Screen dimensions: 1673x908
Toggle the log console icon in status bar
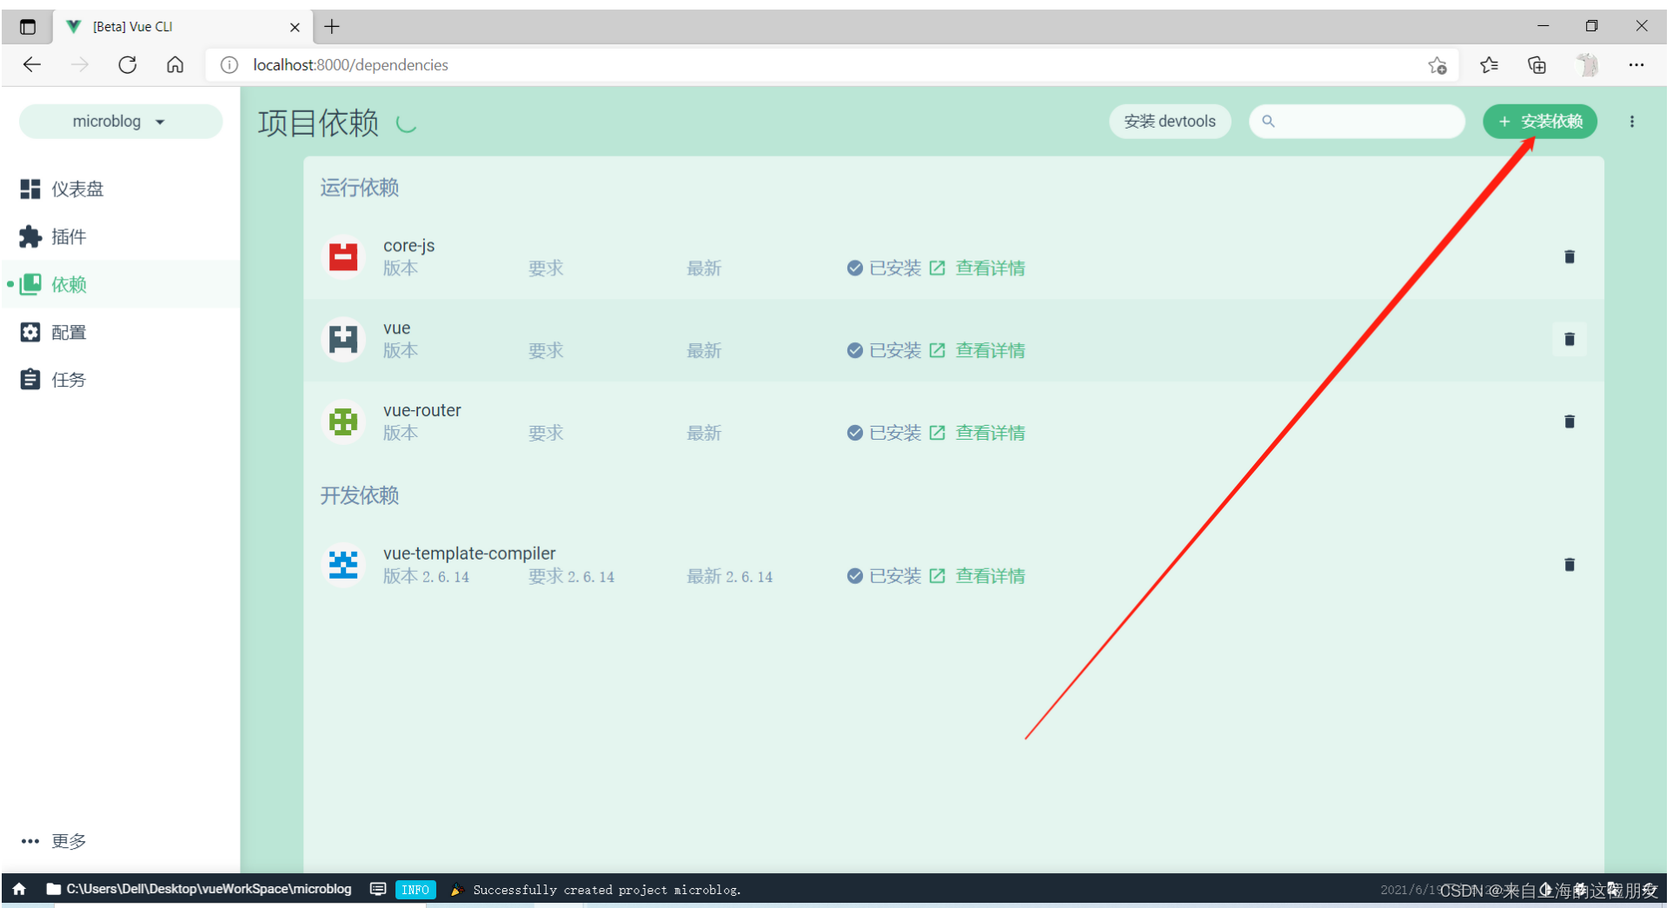[x=378, y=889]
